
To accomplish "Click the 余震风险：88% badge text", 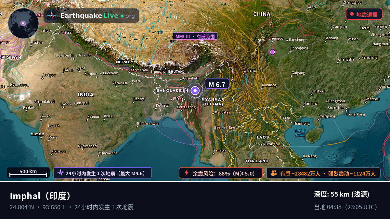I will (224, 173).
